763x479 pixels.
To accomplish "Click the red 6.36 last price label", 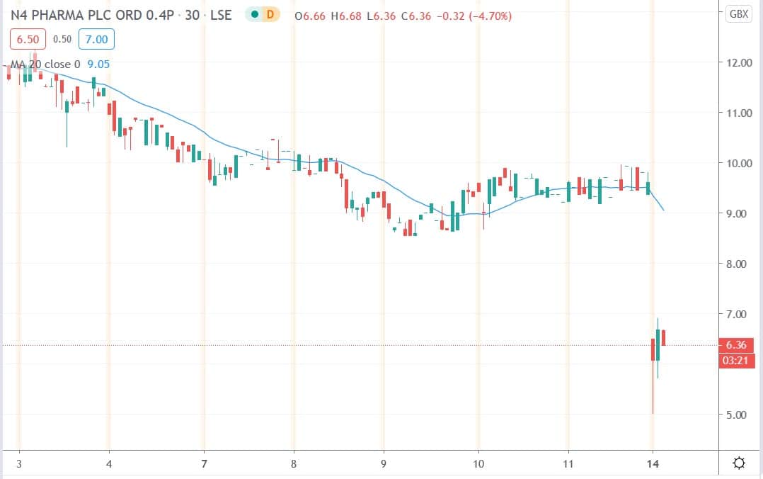I will pyautogui.click(x=736, y=344).
